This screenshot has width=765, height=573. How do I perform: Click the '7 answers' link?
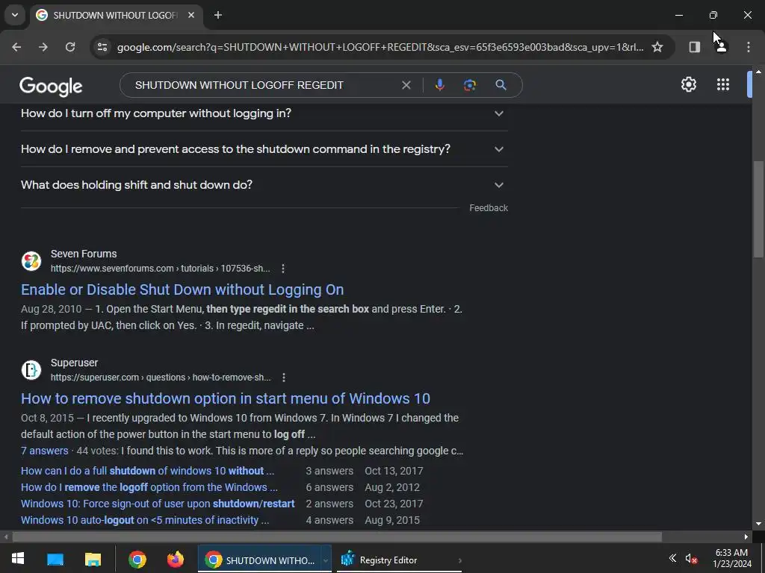click(44, 451)
